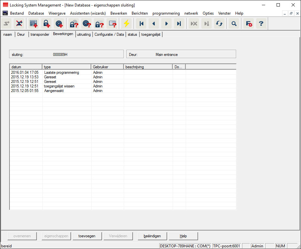
Task: Click the add new lock icon
Action: click(46, 24)
